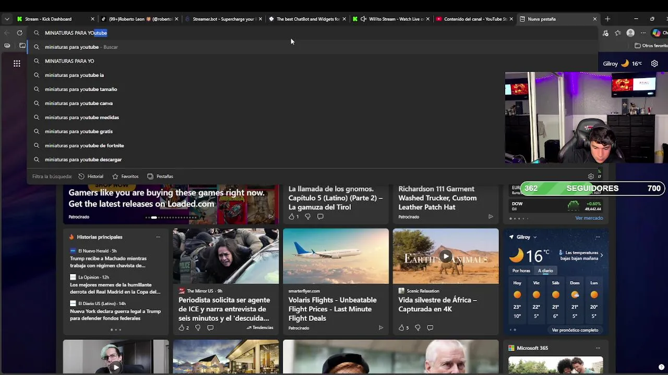Open the Copilot sidebar icon

[657, 33]
